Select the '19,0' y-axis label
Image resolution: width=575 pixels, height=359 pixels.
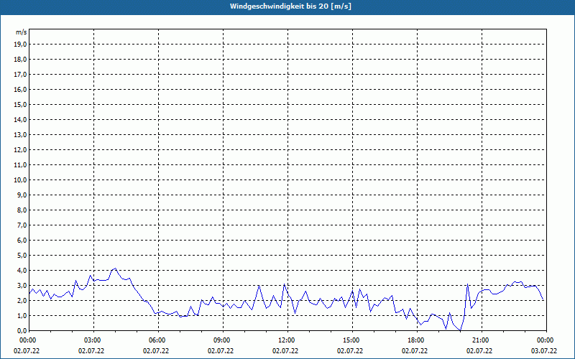pyautogui.click(x=20, y=45)
